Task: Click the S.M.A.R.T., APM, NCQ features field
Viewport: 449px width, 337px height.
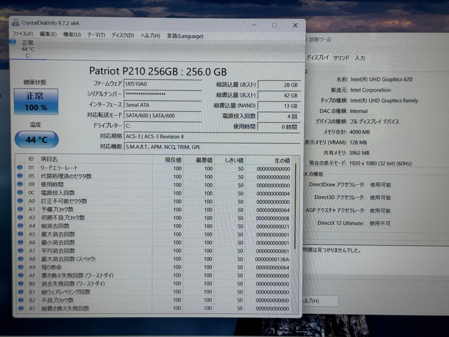Action: [212, 147]
